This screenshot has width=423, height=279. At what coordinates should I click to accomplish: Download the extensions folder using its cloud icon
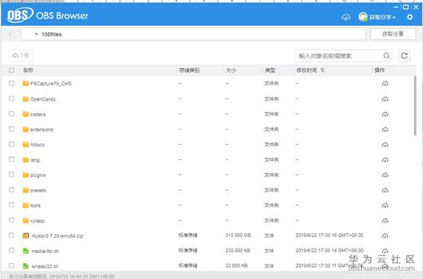coord(385,130)
